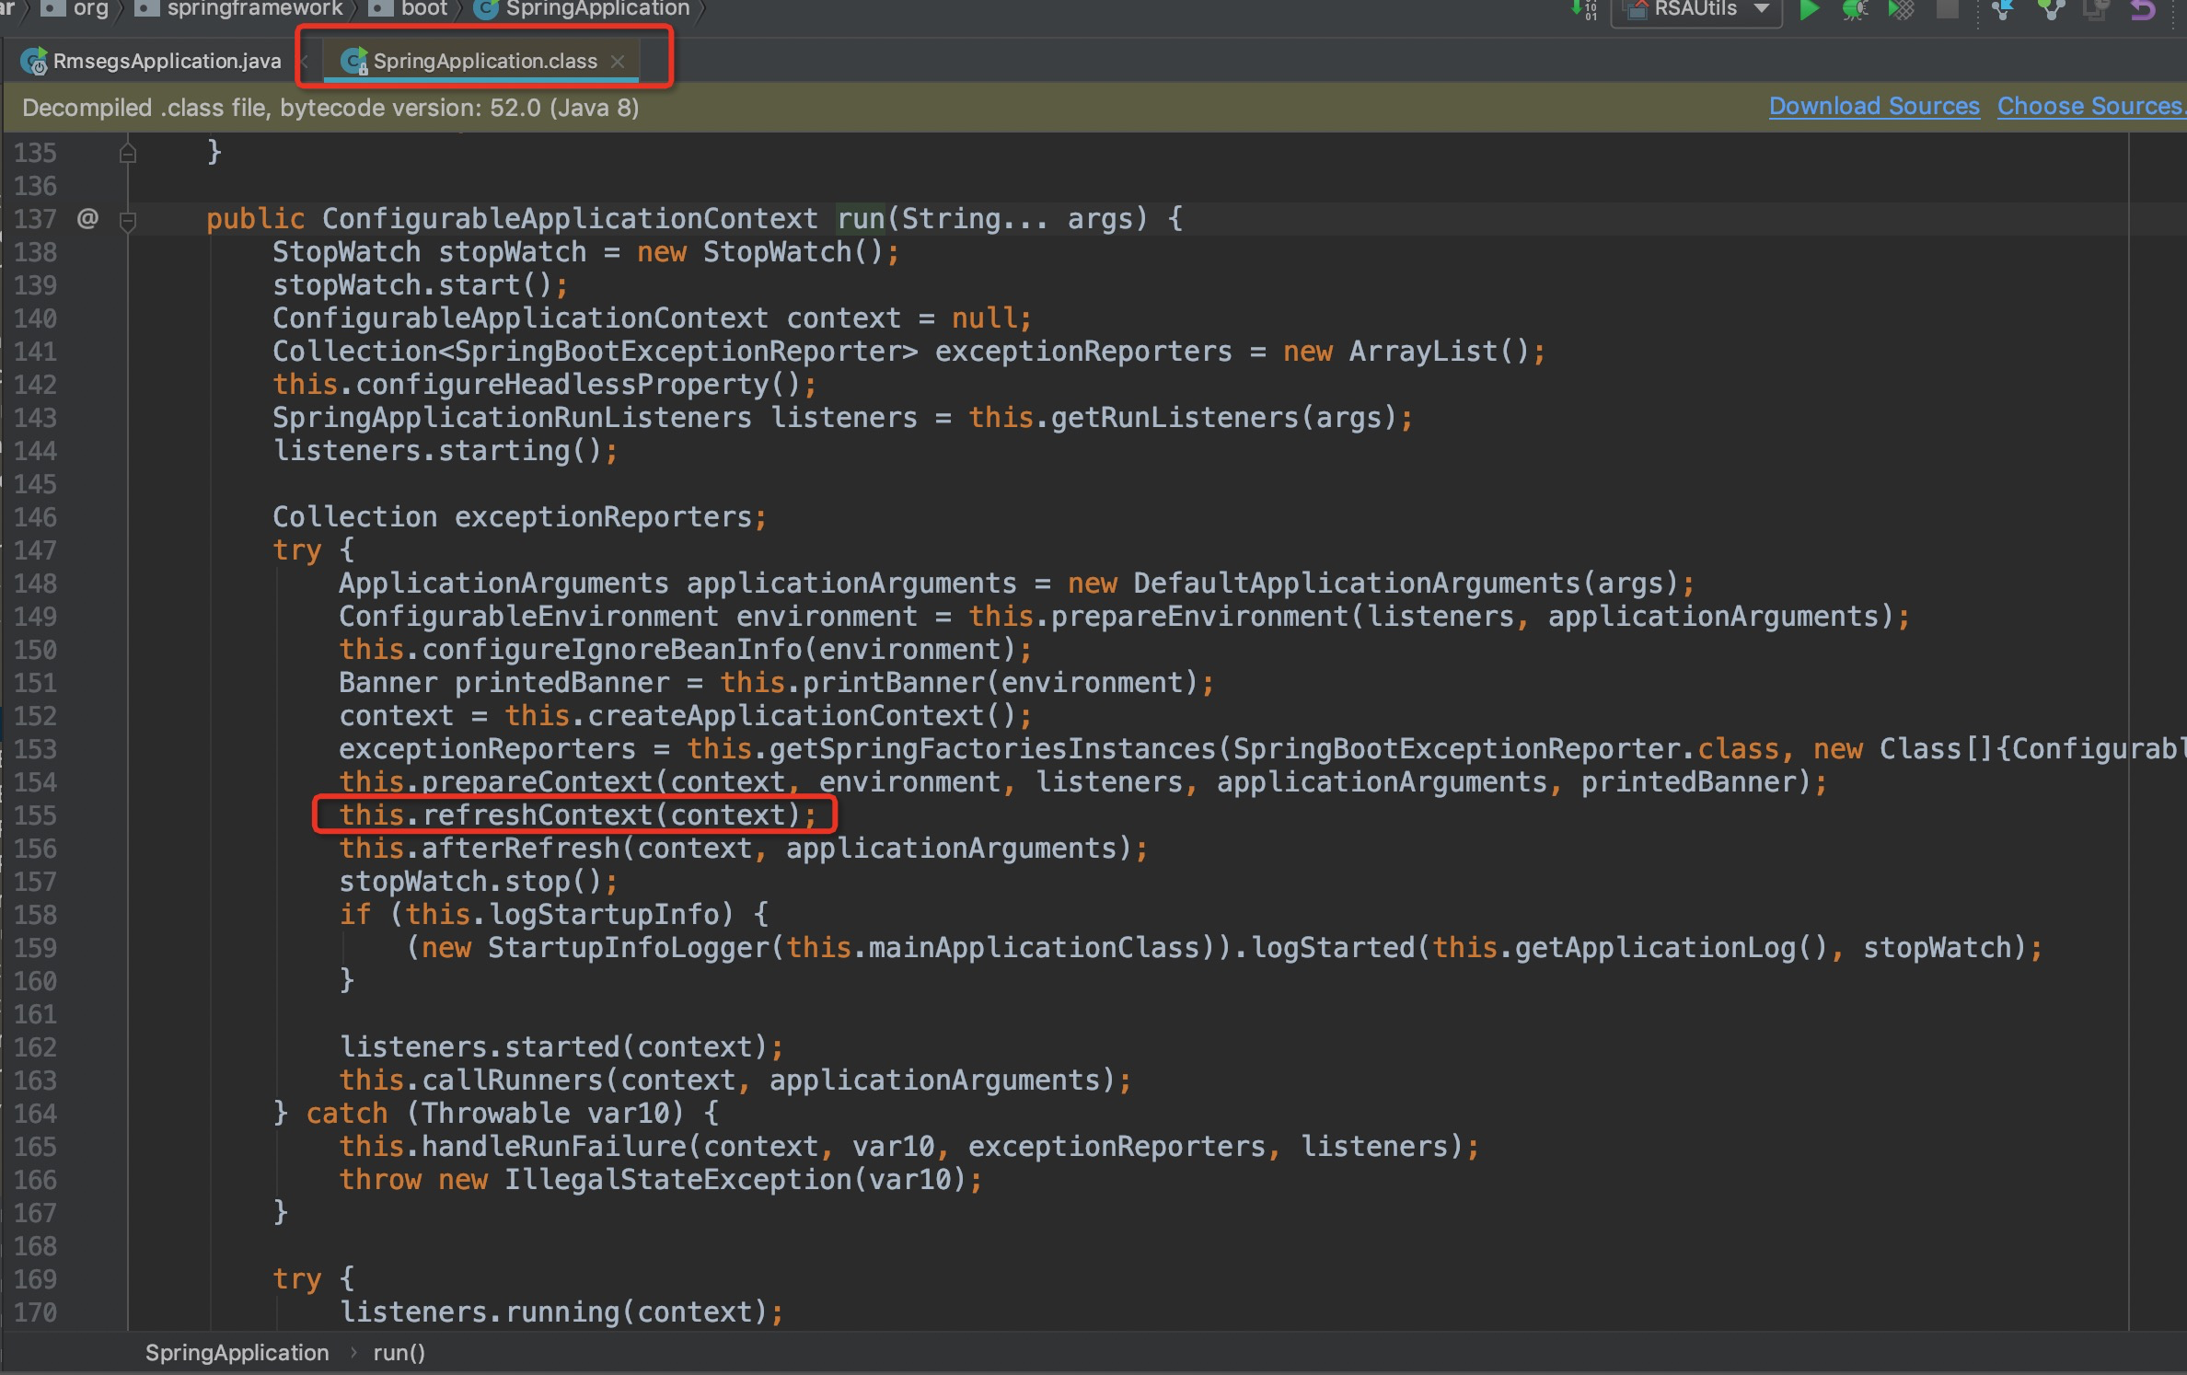2187x1375 pixels.
Task: Click the Commit VCS icon
Action: pos(2051,10)
